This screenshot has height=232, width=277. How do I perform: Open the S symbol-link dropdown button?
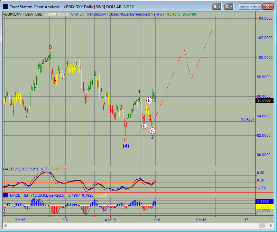click(216, 7)
